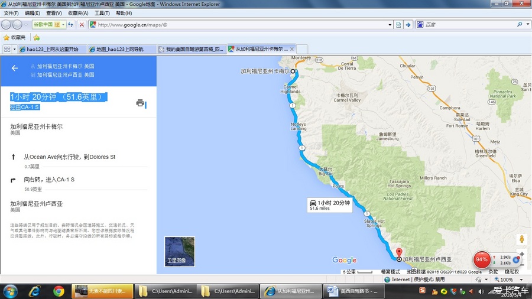The image size is (532, 299).
Task: Open the 收藏夹 favorites star button
Action: tap(14, 37)
